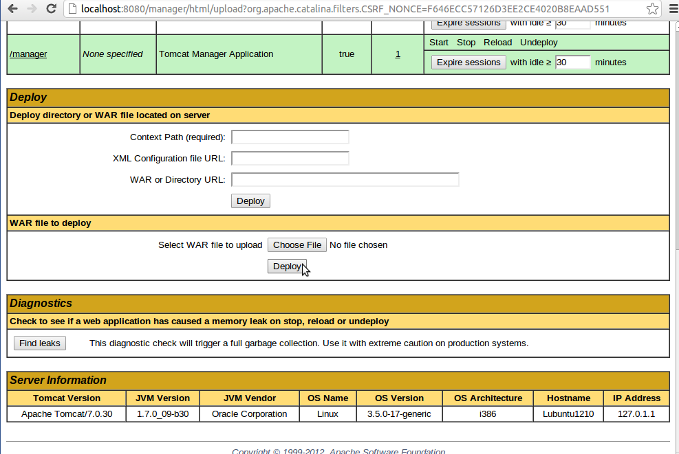Focus the WAR or Directory URL field
The image size is (679, 454).
(345, 179)
